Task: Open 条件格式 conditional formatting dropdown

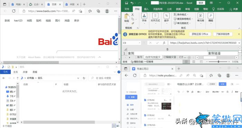Action: coord(181,15)
